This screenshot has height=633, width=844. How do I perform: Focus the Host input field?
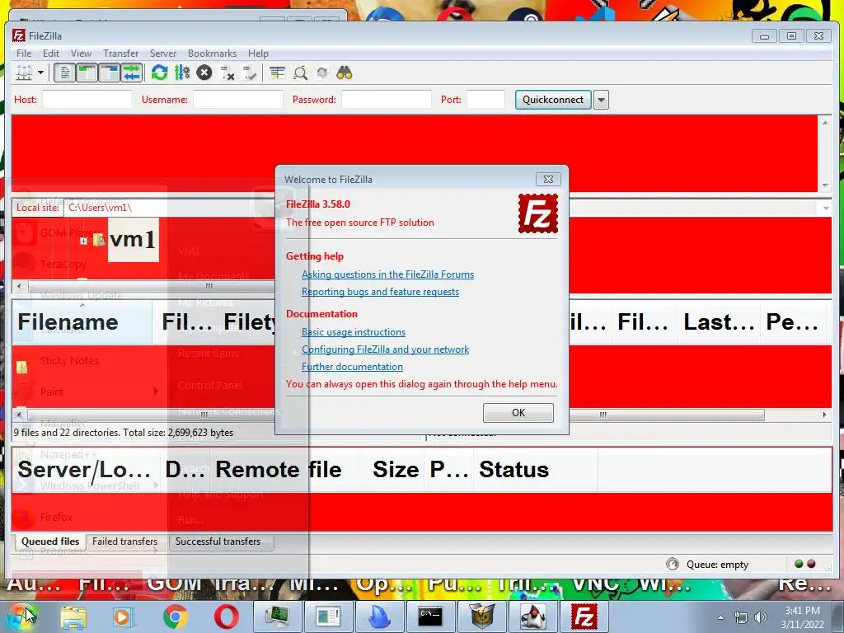tap(87, 100)
